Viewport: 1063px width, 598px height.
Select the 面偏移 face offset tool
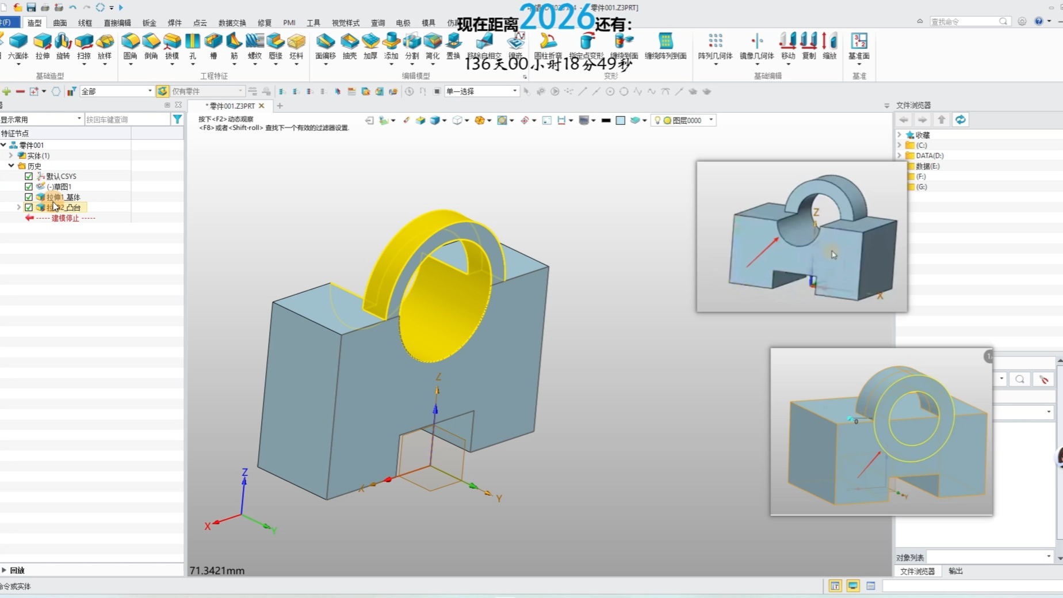tap(326, 46)
